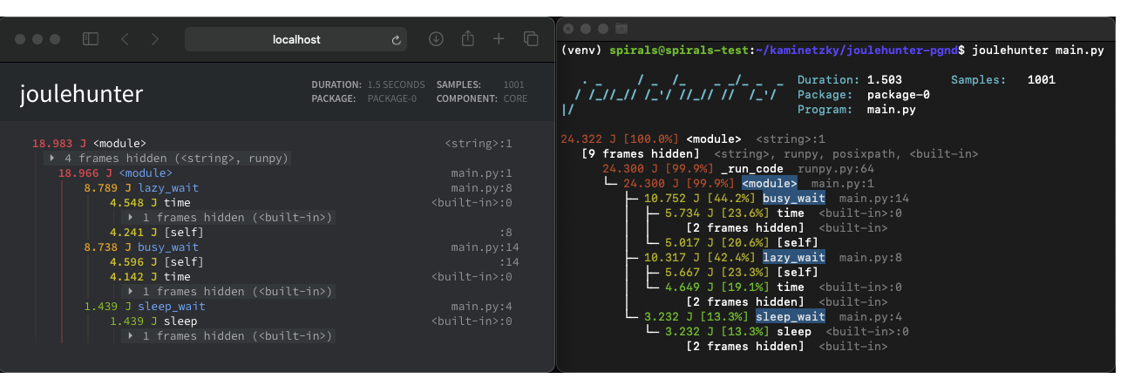Go back with the browser back arrow
Viewport: 1134px width, 392px height.
click(125, 39)
